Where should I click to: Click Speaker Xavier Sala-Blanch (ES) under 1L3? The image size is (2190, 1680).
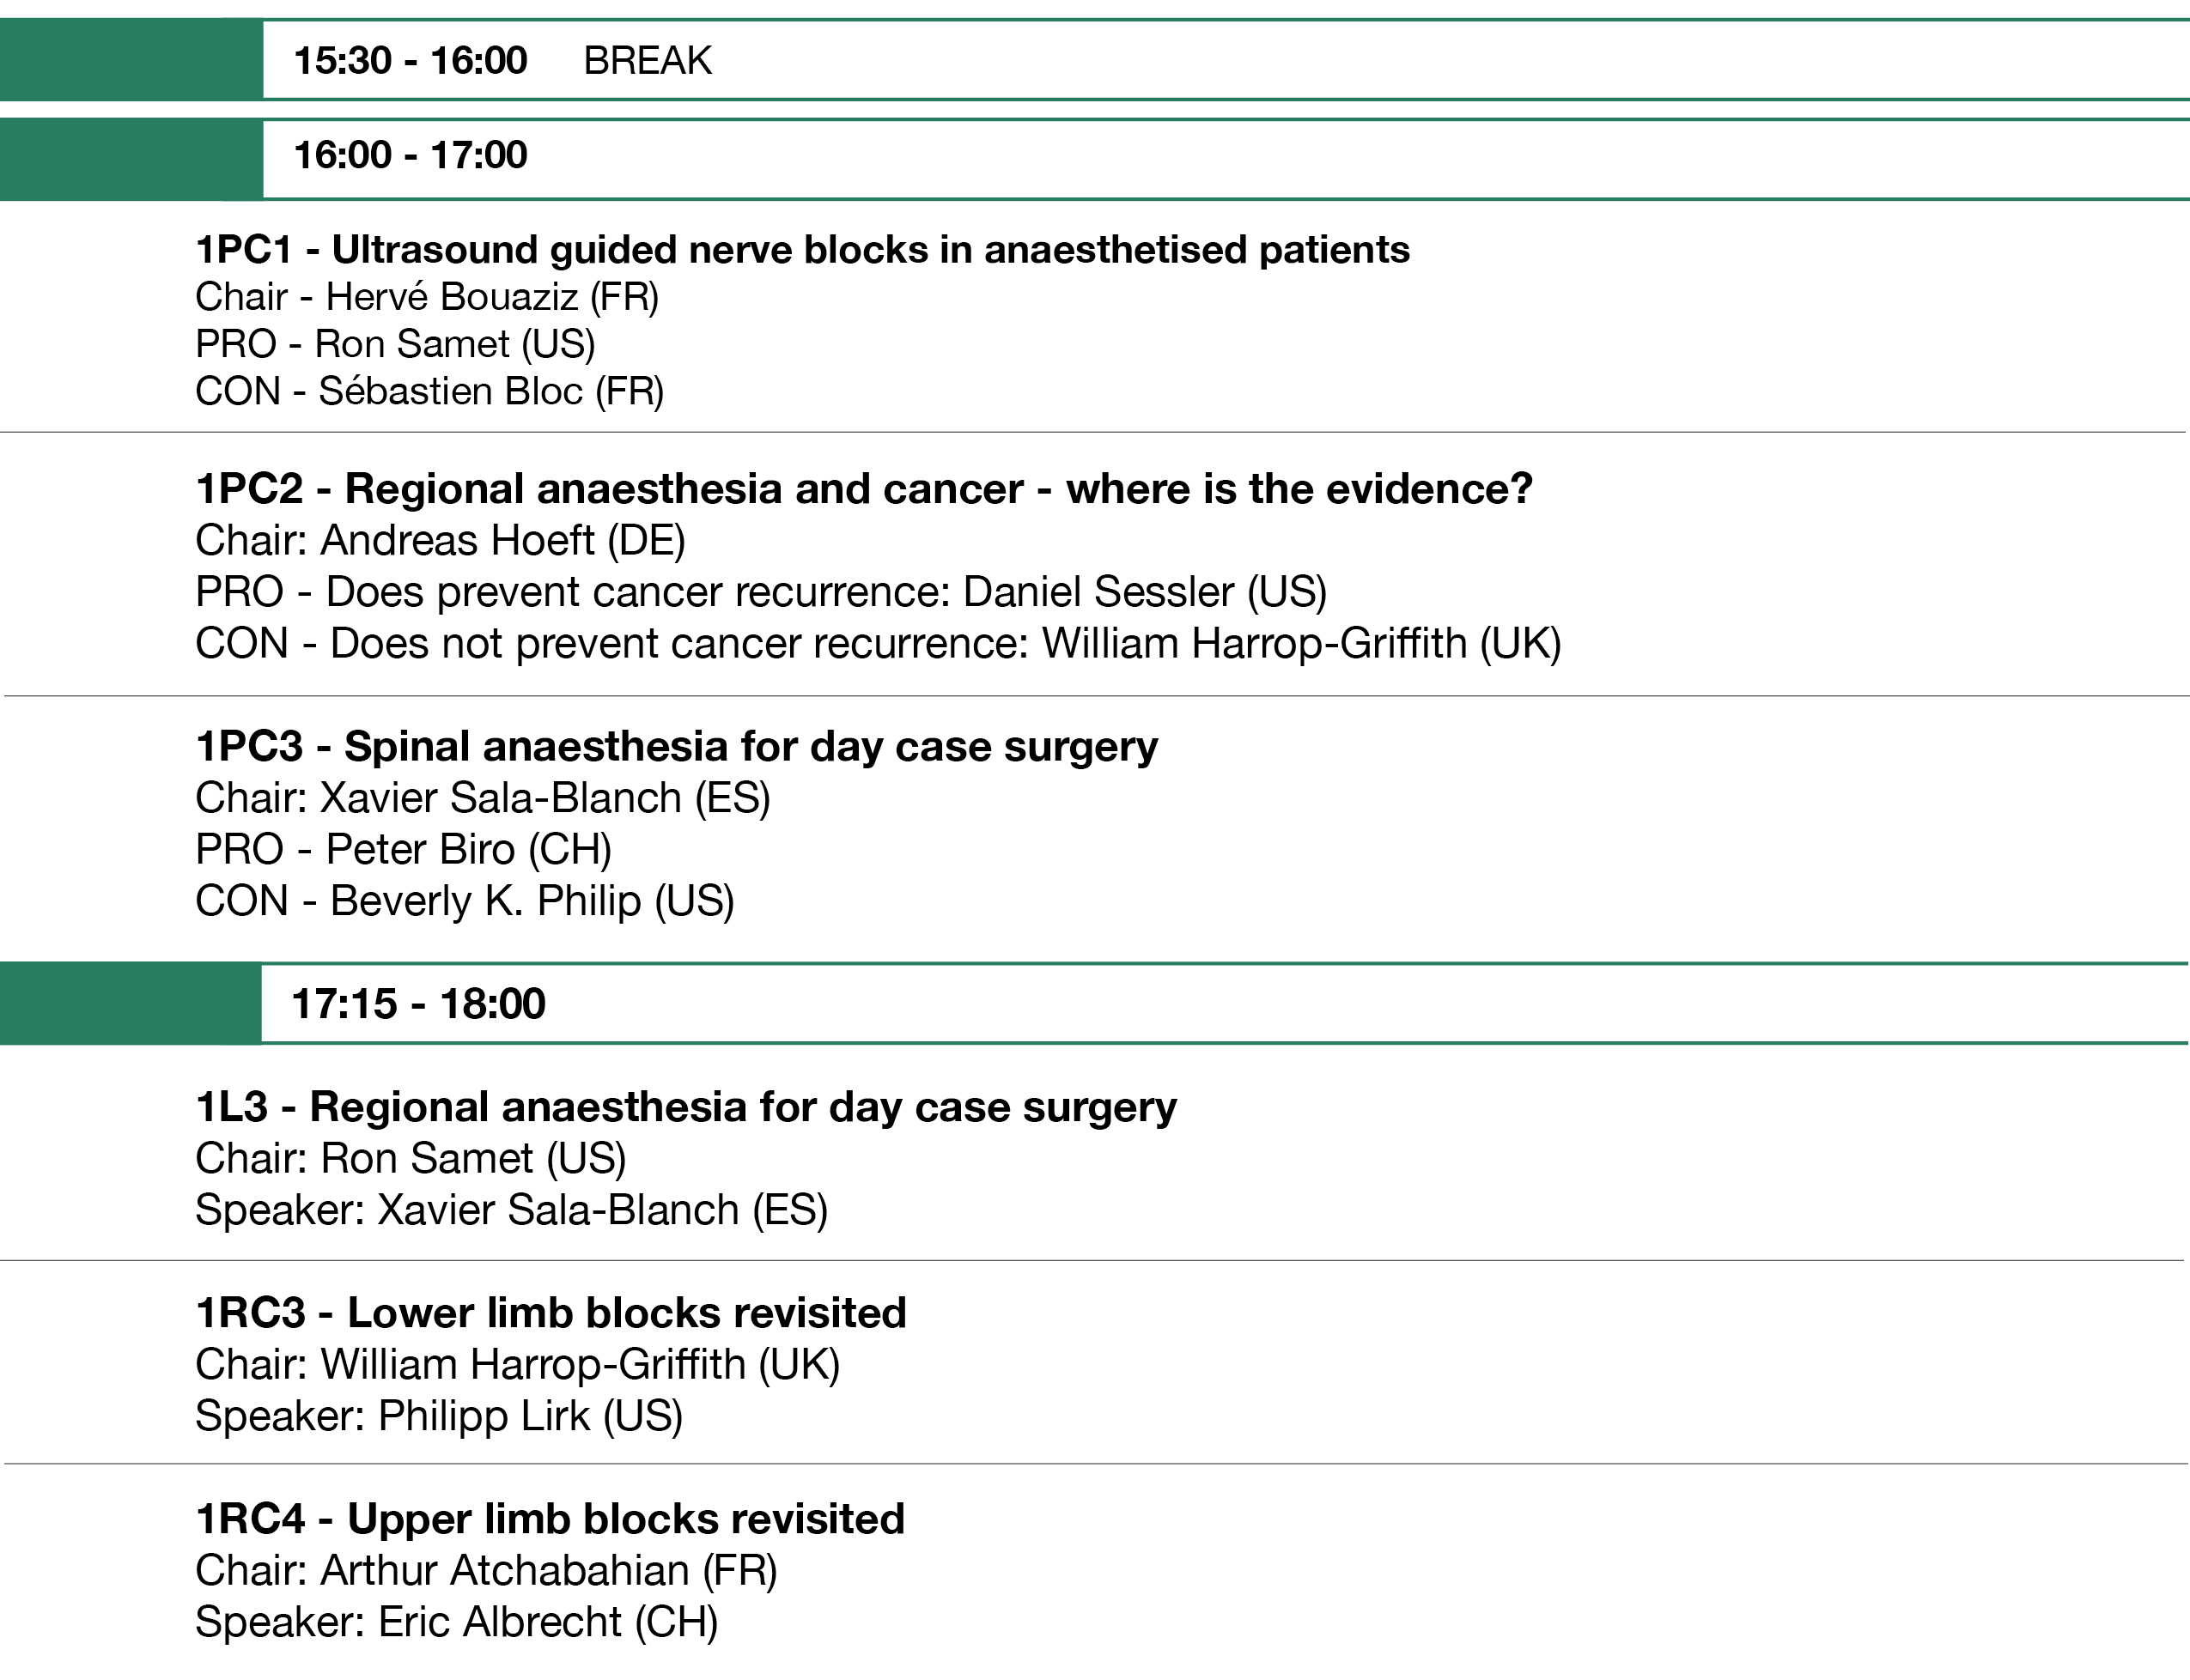(511, 1210)
